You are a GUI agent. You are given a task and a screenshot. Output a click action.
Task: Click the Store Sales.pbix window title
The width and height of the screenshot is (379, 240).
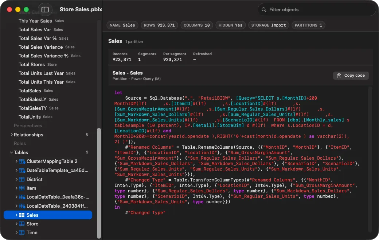81,9
